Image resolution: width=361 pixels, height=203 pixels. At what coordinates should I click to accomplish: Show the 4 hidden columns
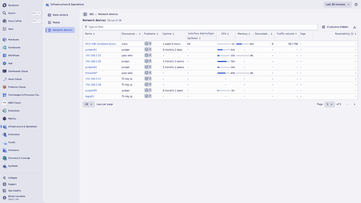pos(335,27)
